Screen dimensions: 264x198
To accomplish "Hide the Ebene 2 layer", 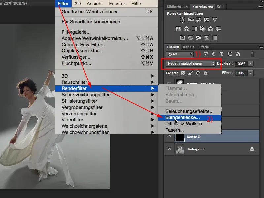I will (x=169, y=136).
